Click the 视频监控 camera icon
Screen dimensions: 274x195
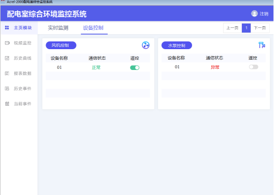[7, 43]
